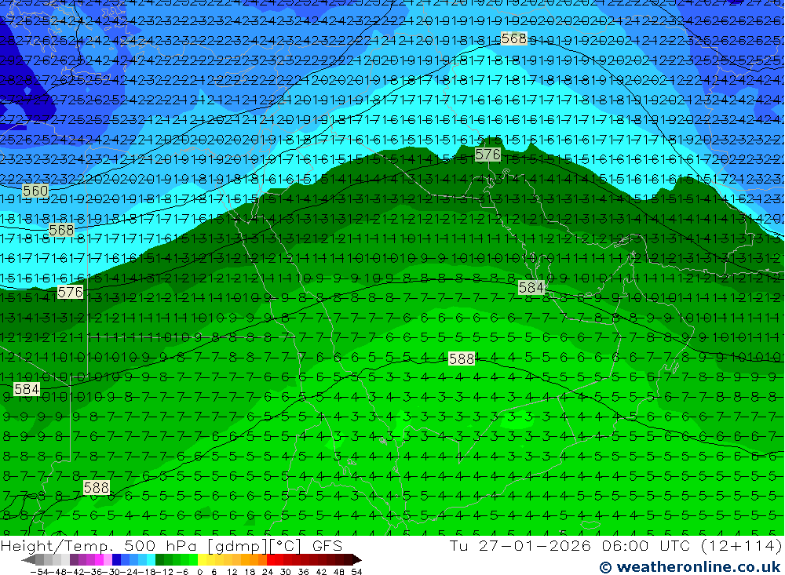Pick the dark blue legend swatch at -30
Image resolution: width=785 pixels, height=575 pixels.
pos(116,559)
